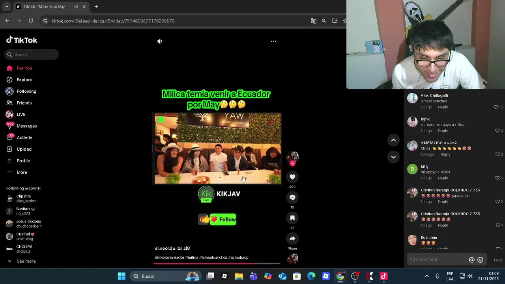
Task: Like hghk's comment heart
Action: coord(497,131)
